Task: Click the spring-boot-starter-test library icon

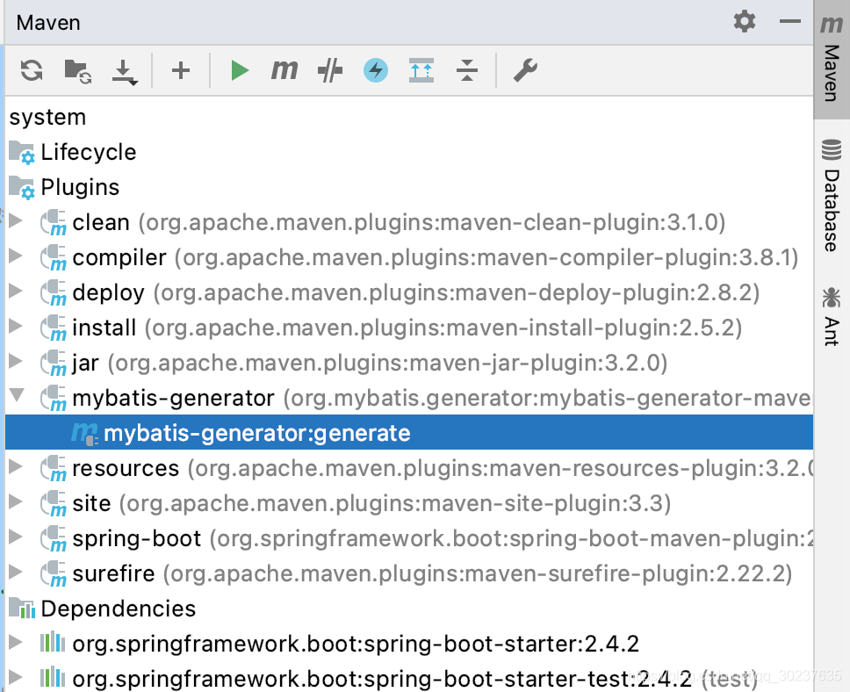Action: [x=53, y=677]
